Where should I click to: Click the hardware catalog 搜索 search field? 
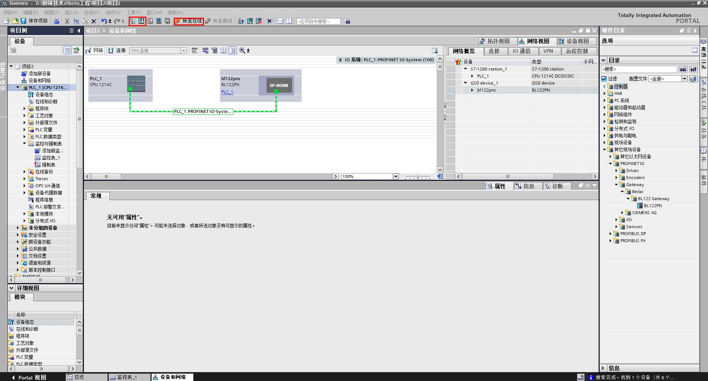click(x=639, y=69)
